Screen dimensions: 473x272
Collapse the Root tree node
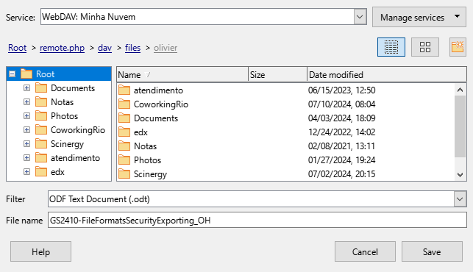[x=12, y=74]
